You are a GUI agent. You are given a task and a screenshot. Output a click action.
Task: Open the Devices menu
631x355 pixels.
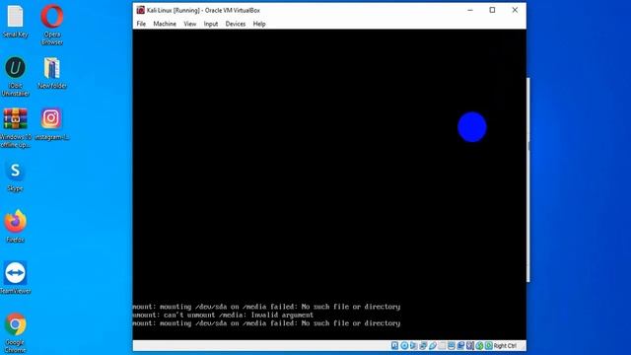(x=236, y=24)
